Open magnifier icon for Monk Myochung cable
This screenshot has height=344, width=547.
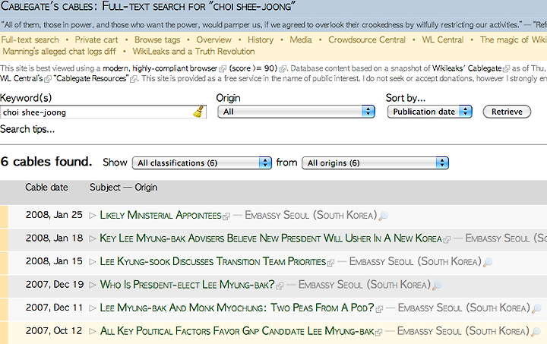point(536,308)
